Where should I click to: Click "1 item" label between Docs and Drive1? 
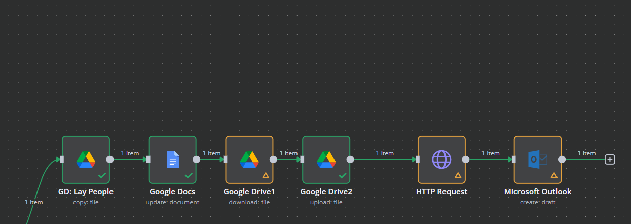pos(211,153)
